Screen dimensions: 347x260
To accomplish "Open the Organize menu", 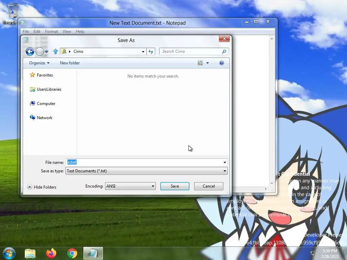I will pos(39,63).
